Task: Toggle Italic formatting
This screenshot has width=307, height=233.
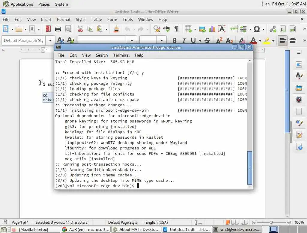Action: point(184,40)
